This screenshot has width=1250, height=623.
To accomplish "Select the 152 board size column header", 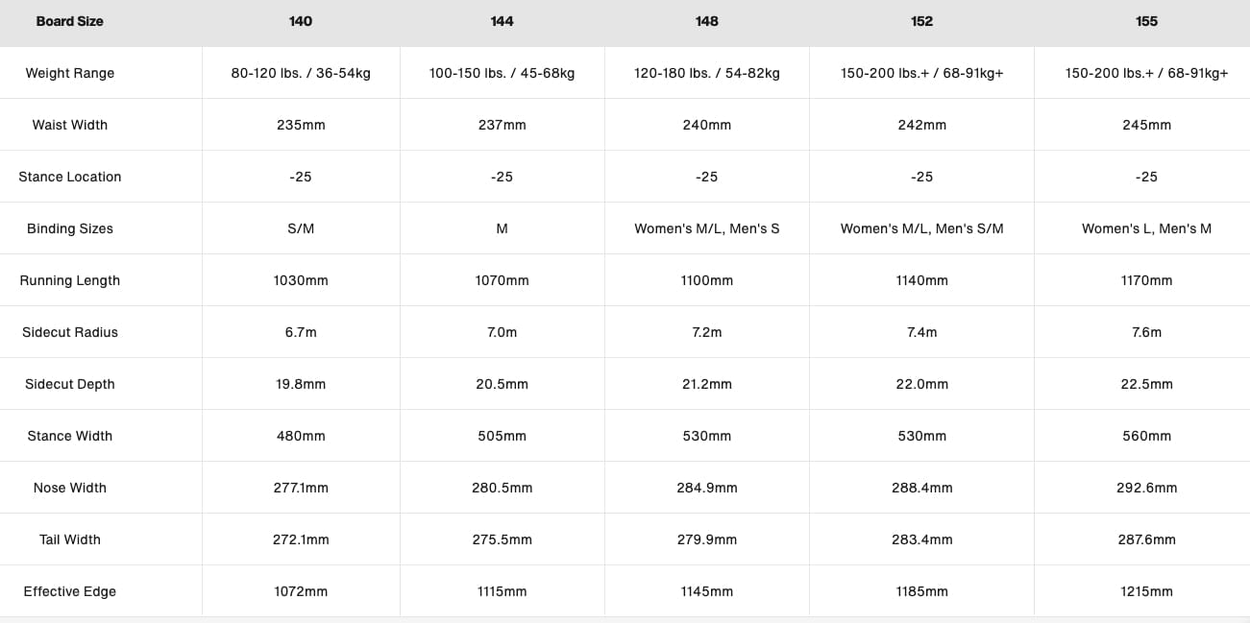I will click(921, 21).
